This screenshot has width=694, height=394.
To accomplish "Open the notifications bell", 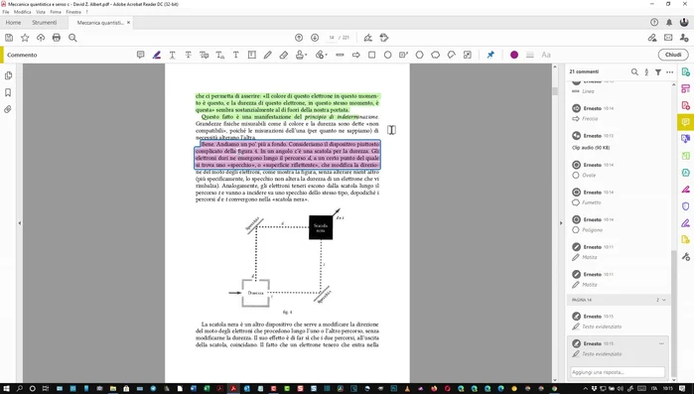I will point(669,23).
